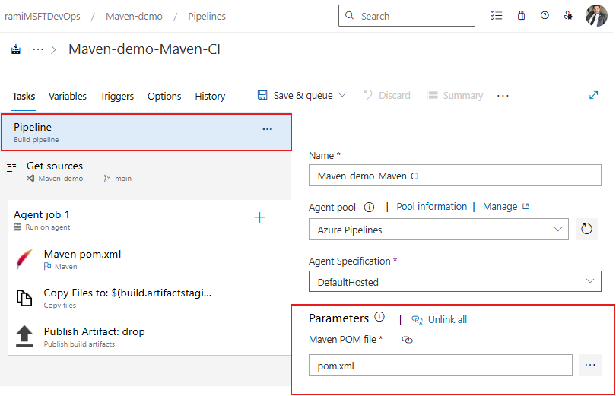Show Agent pool info tooltip icon
The image size is (616, 396).
point(370,207)
